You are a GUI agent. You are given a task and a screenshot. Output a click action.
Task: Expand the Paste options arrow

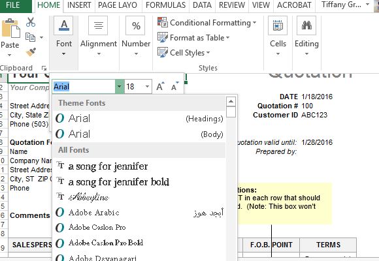tap(9, 55)
